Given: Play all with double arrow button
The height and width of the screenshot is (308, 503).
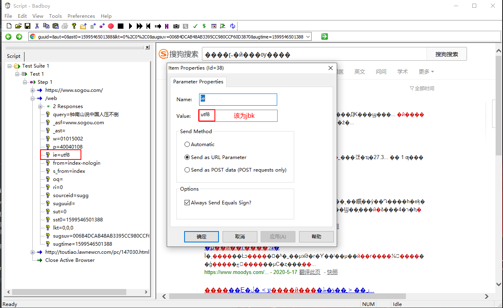Looking at the screenshot, I should [x=140, y=26].
